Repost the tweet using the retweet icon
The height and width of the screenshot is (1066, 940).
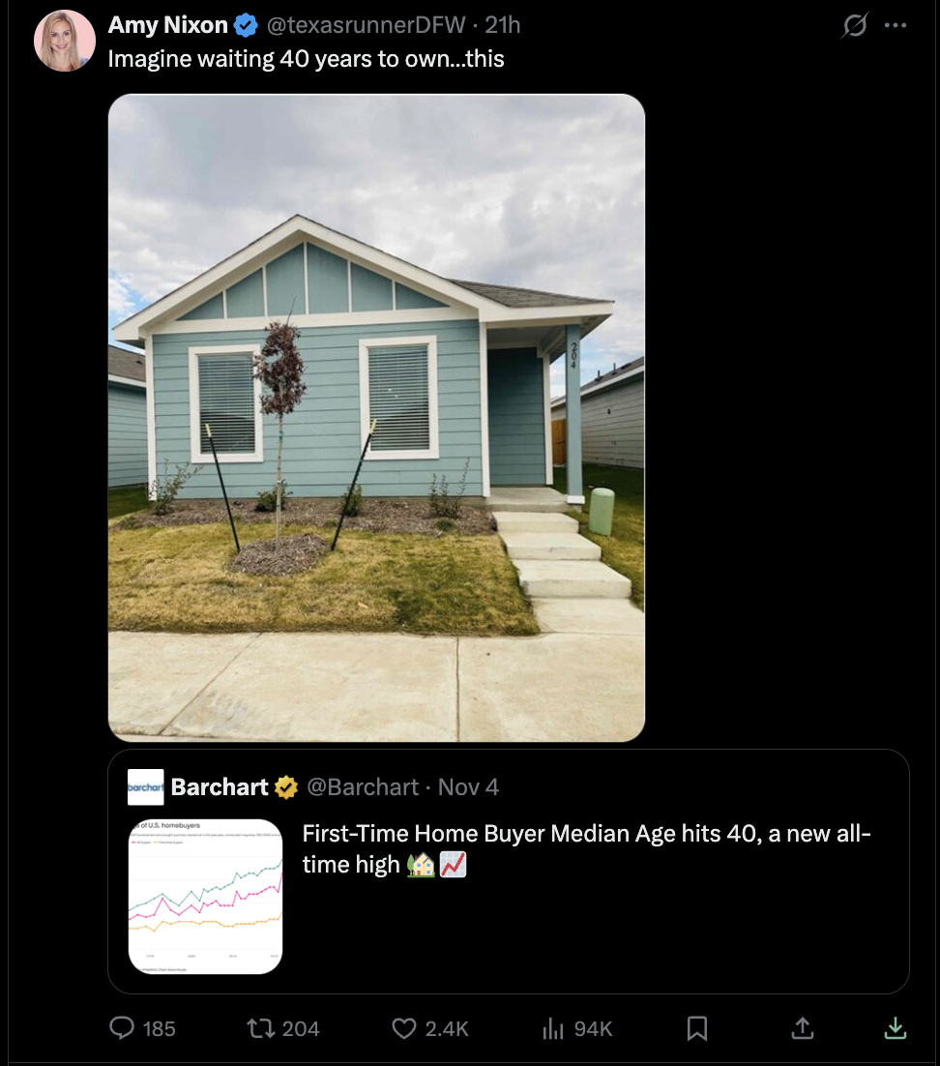point(260,1027)
